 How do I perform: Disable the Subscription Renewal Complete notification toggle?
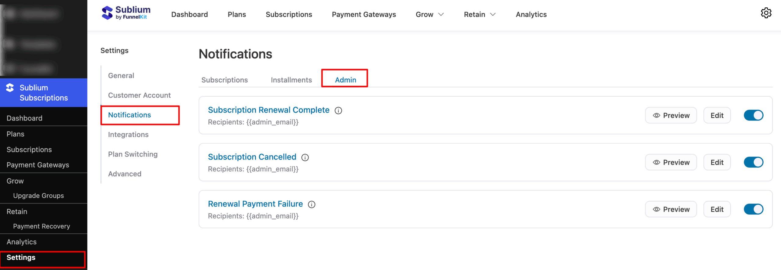pyautogui.click(x=754, y=115)
